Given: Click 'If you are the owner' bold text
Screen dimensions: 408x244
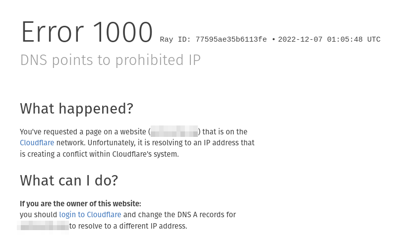Looking at the screenshot, I should (80, 204).
